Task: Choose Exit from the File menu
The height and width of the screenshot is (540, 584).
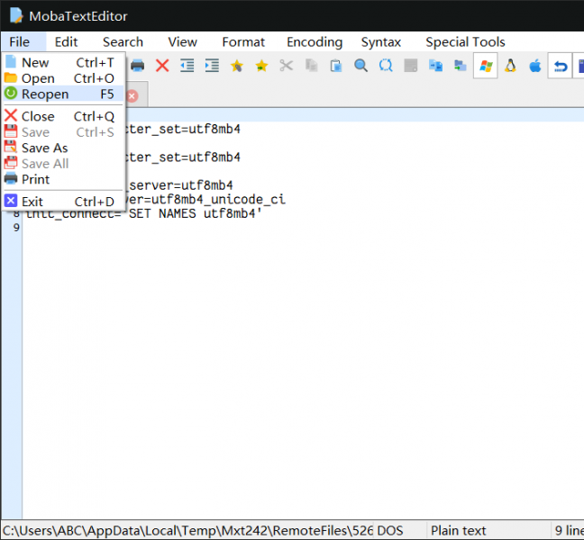Action: tap(63, 202)
